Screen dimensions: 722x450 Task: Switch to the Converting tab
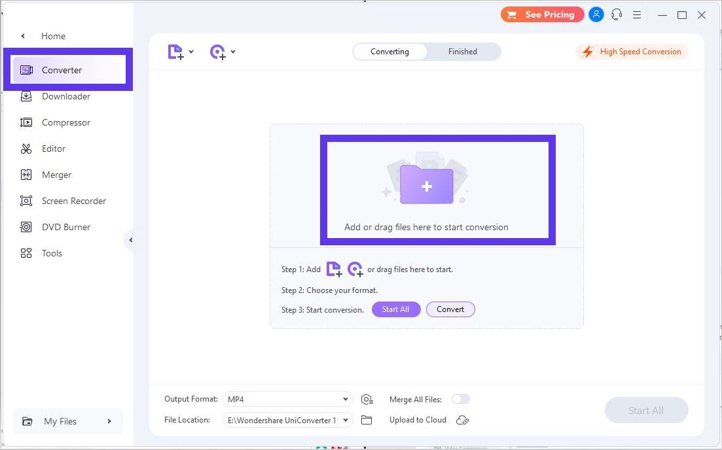pos(389,52)
